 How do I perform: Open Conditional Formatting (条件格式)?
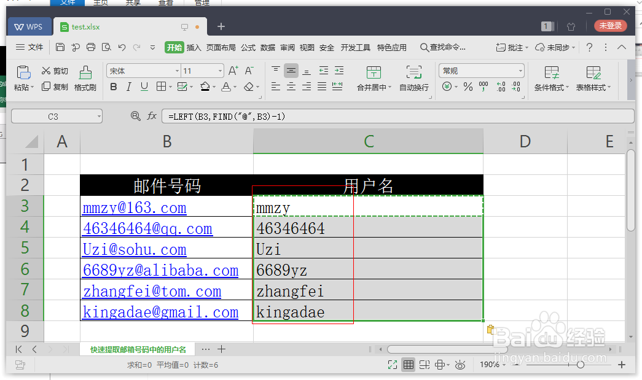[551, 79]
